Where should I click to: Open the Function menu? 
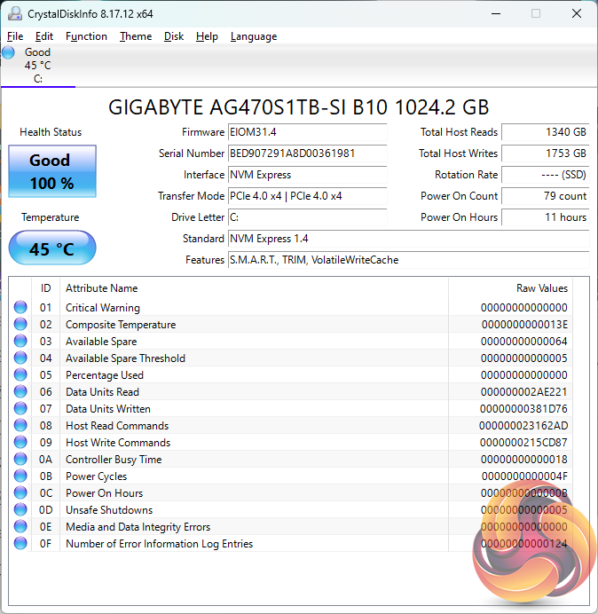click(x=86, y=36)
